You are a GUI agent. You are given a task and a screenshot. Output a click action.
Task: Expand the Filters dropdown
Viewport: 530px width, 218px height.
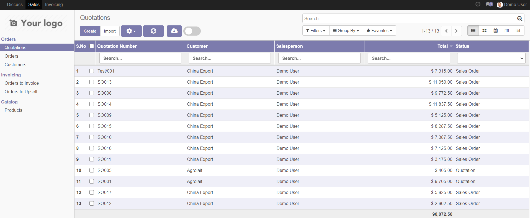316,31
